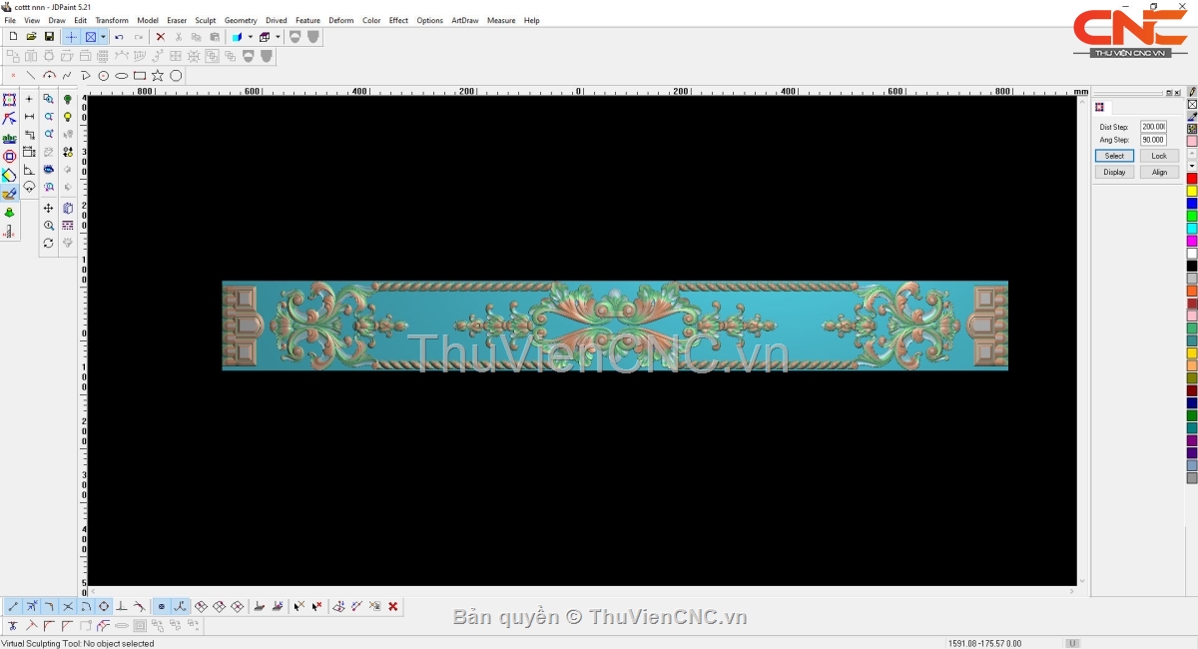The image size is (1198, 649).
Task: Select the ellipse drawing tool
Action: pyautogui.click(x=122, y=76)
